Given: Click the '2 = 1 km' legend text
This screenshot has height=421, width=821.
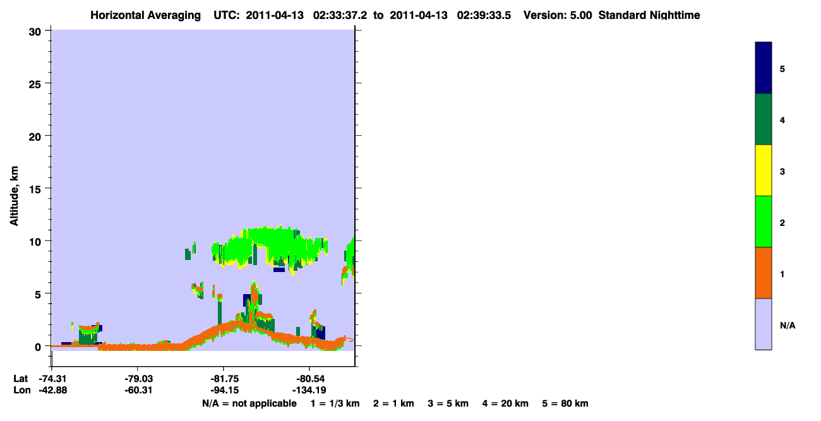Looking at the screenshot, I should (393, 403).
